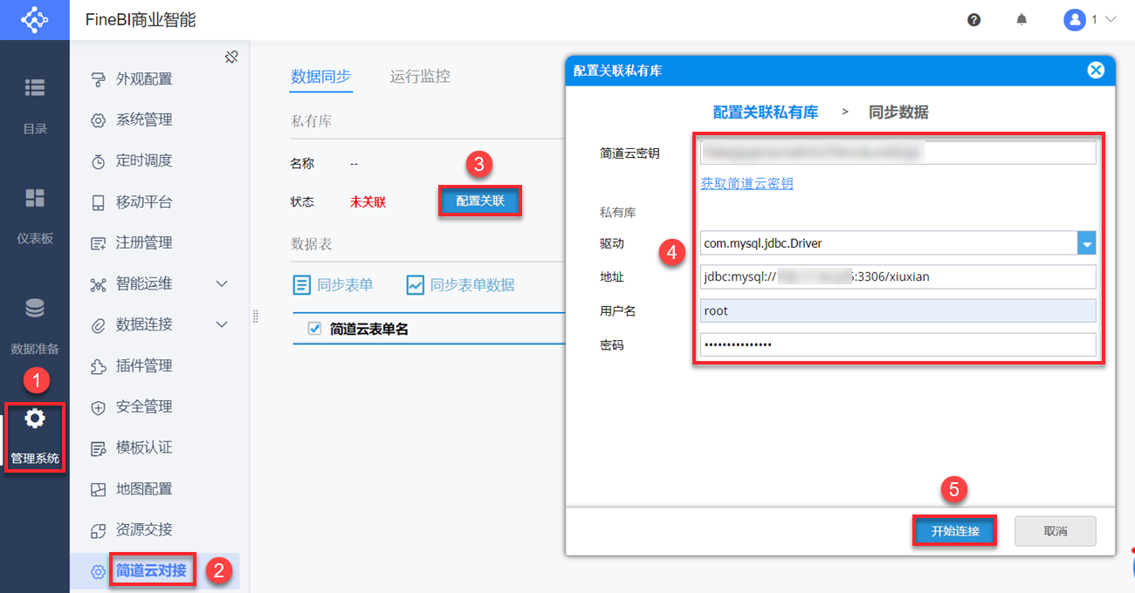Click the panel resize grip handle
The image size is (1135, 593).
click(256, 317)
